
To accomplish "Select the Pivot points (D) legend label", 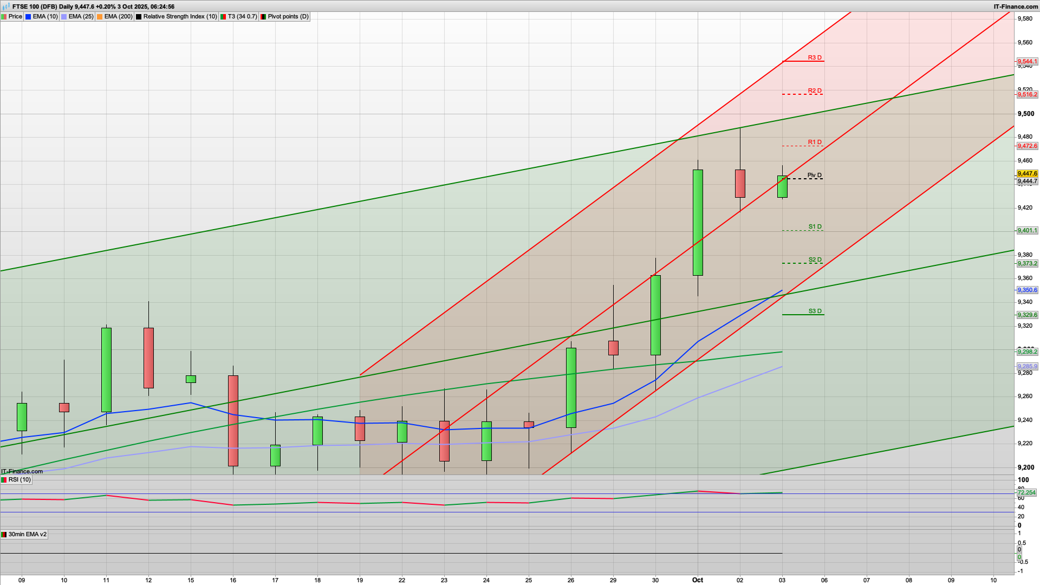I will point(288,17).
